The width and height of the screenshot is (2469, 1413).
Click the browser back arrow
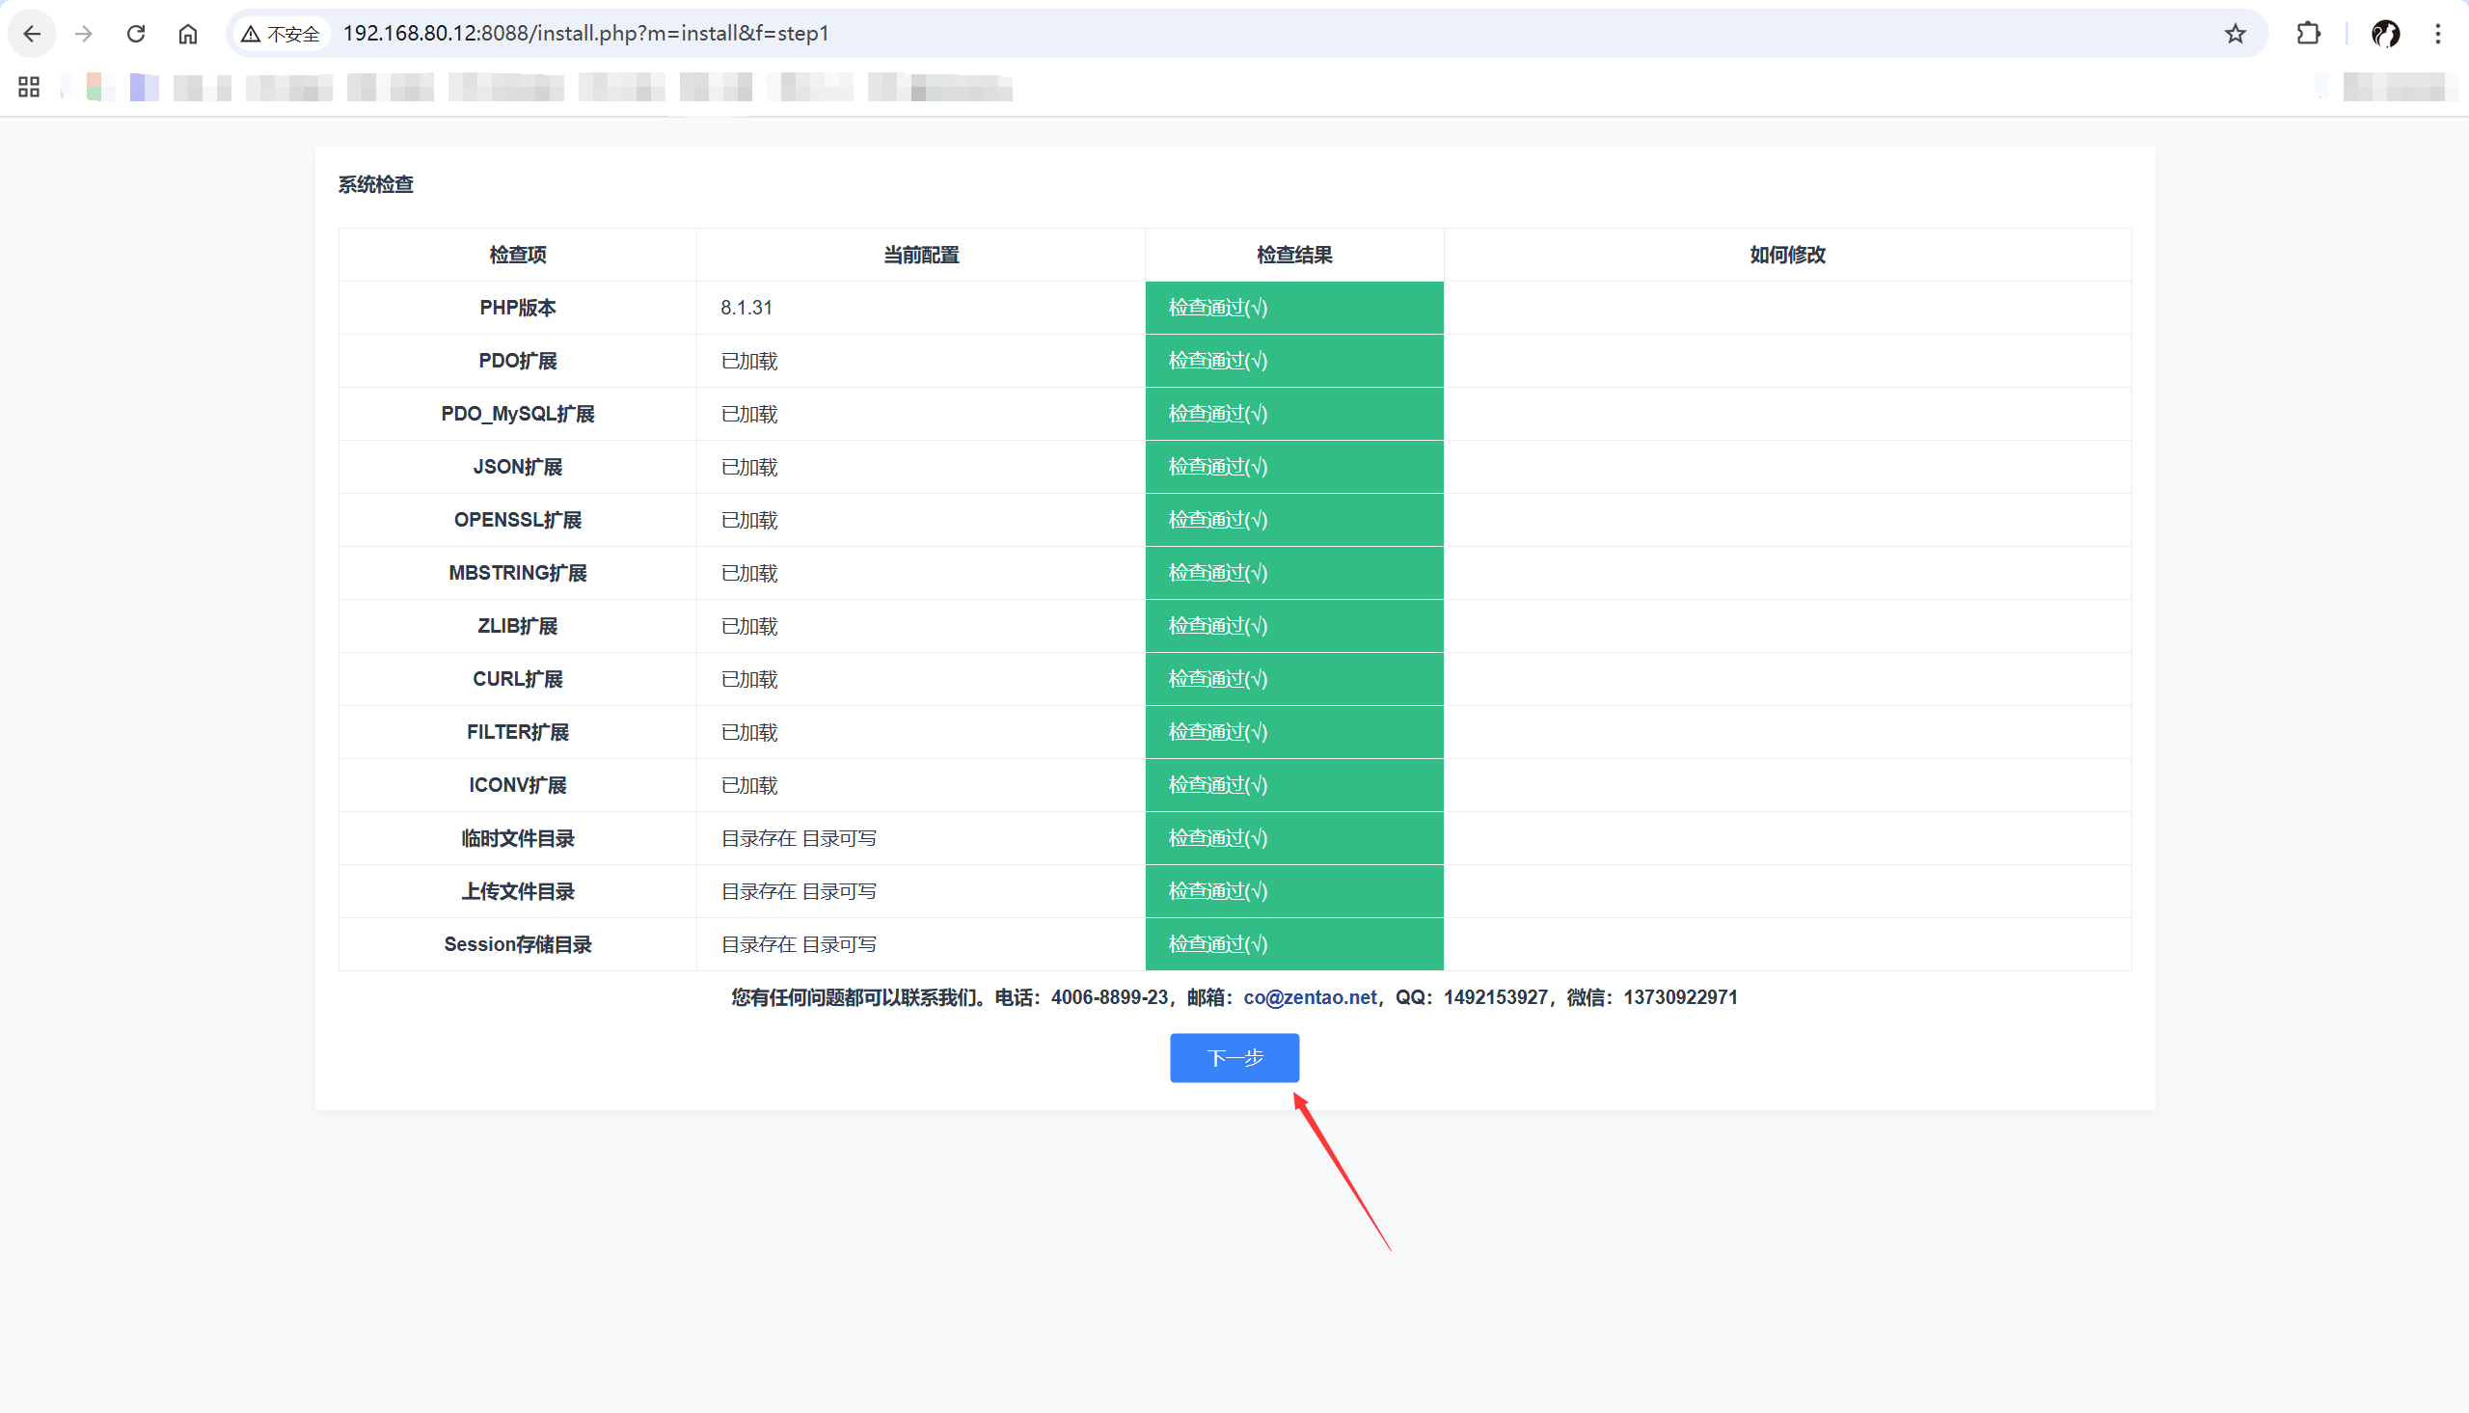[32, 34]
